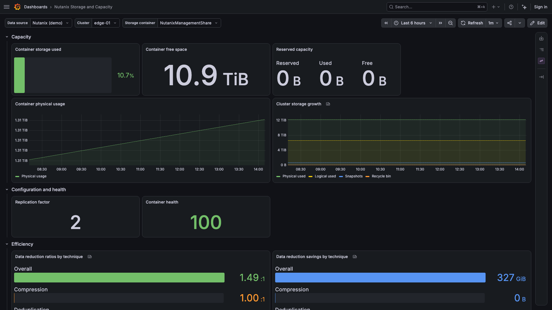Click the Container storage used gauge bar
Viewport: 552px width, 310px height.
pyautogui.click(x=63, y=75)
